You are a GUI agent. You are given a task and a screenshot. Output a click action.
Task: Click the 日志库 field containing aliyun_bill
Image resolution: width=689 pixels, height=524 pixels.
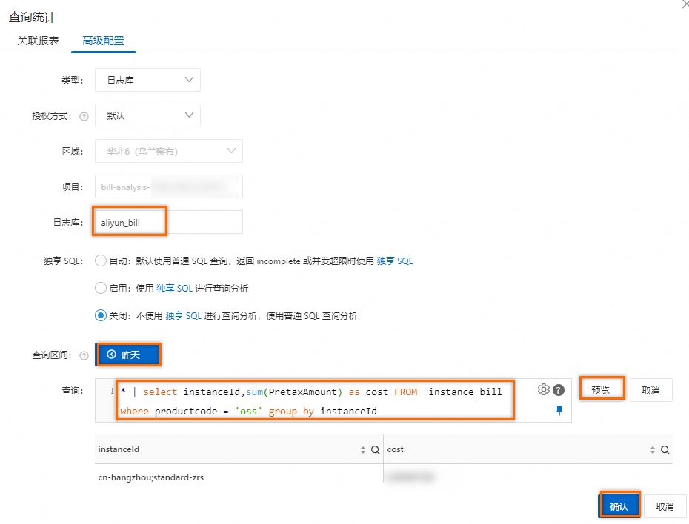(169, 222)
